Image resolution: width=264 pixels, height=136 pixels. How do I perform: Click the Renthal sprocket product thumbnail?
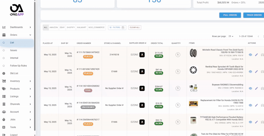point(193,70)
